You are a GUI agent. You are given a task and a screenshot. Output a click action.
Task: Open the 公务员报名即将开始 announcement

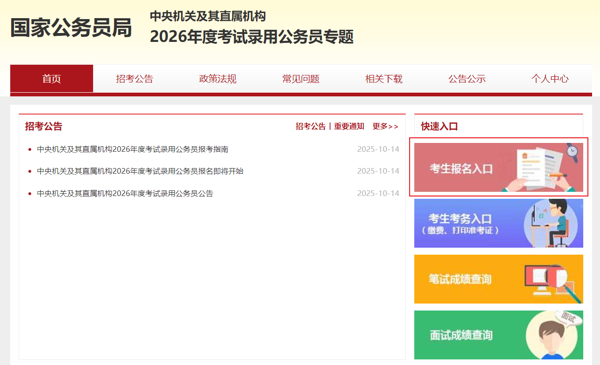140,171
